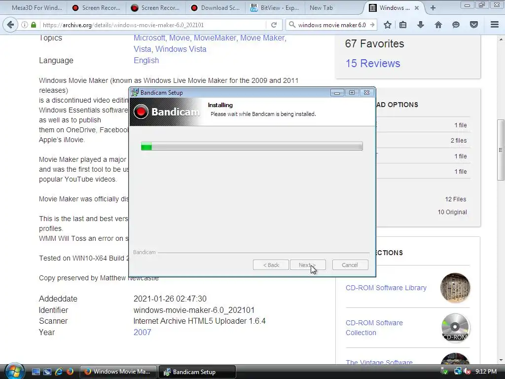Click the CD-ROM disc collection thumbnail
The width and height of the screenshot is (505, 379).
[x=455, y=328]
